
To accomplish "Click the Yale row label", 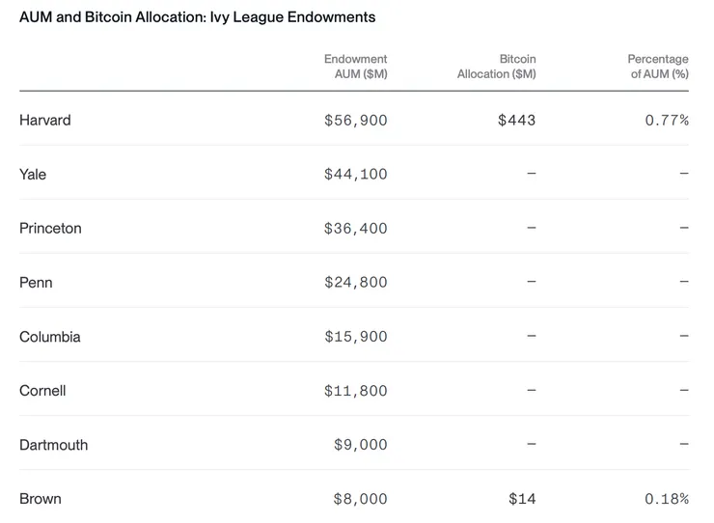I will point(33,175).
